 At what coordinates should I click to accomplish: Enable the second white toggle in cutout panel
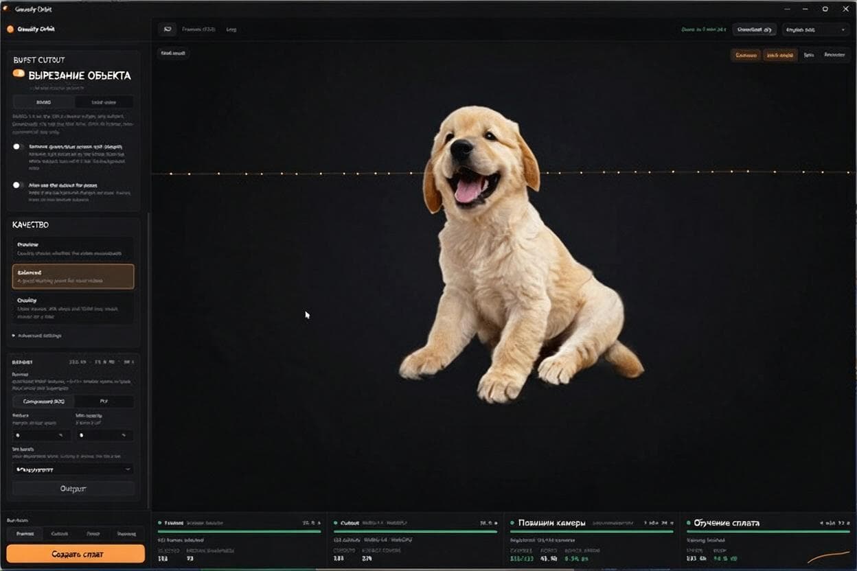[19, 185]
